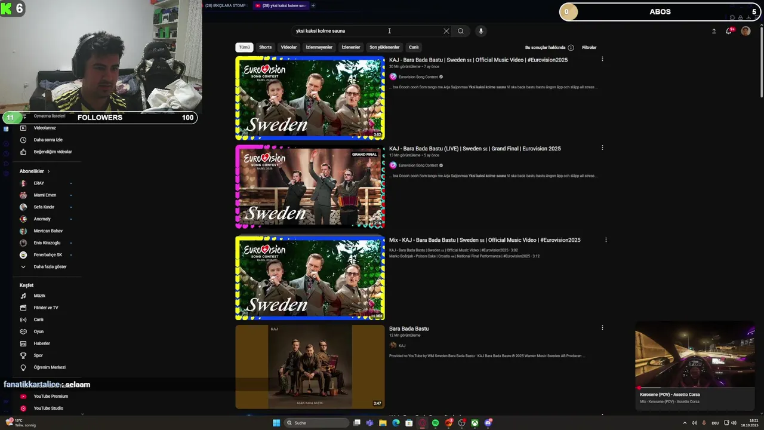Click the info icon next to 'Bu sonuçlar hakkında'
Image resolution: width=764 pixels, height=430 pixels.
[571, 48]
